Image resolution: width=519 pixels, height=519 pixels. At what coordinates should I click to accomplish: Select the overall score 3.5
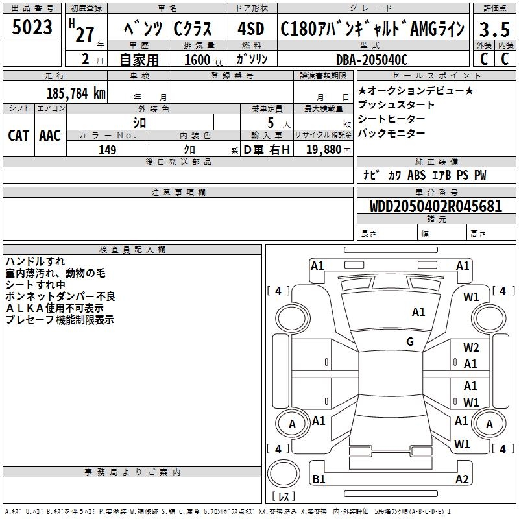pos(494,29)
